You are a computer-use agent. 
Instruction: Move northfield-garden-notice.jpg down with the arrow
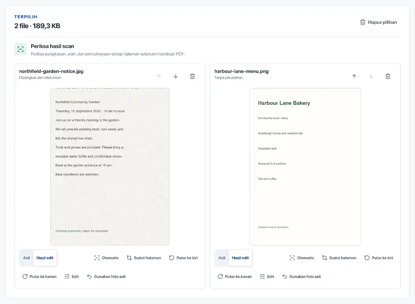[176, 76]
